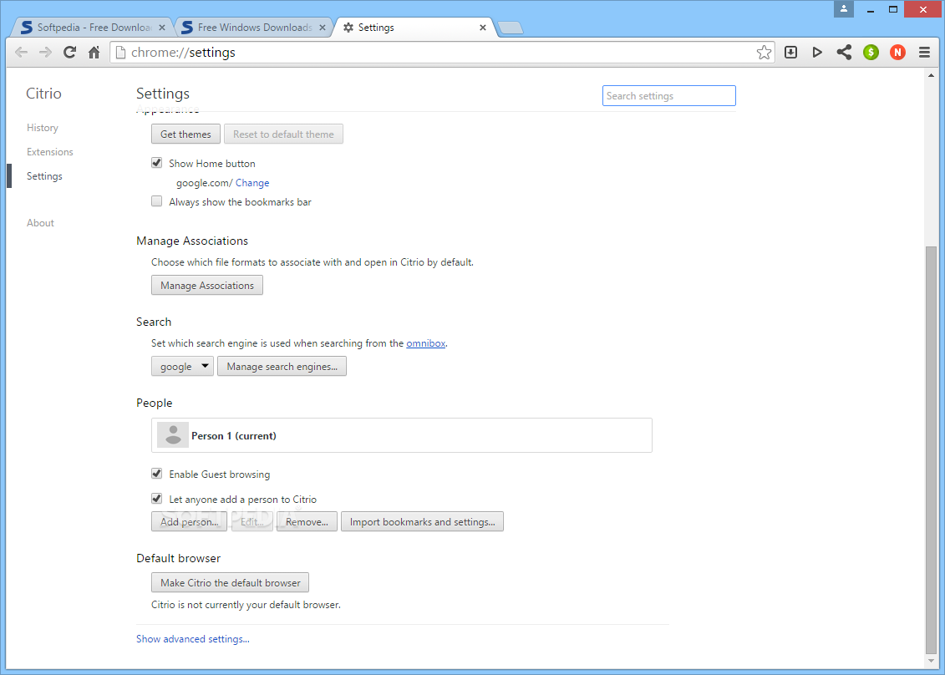
Task: Open the Citrio hamburger menu
Action: (924, 53)
